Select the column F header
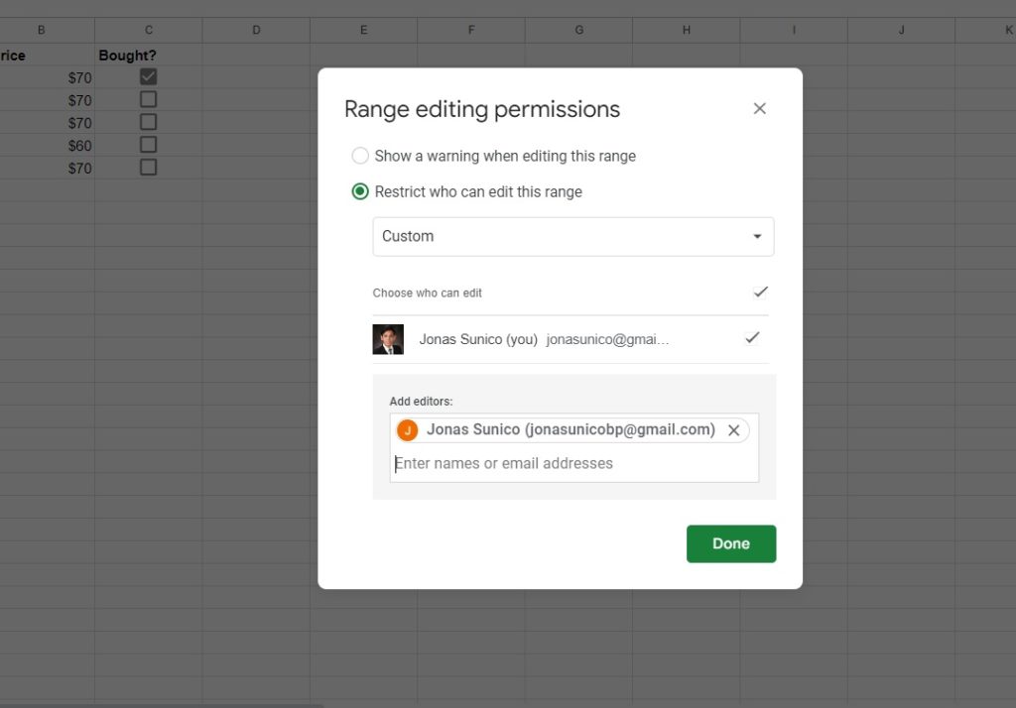1016x708 pixels. 471,30
